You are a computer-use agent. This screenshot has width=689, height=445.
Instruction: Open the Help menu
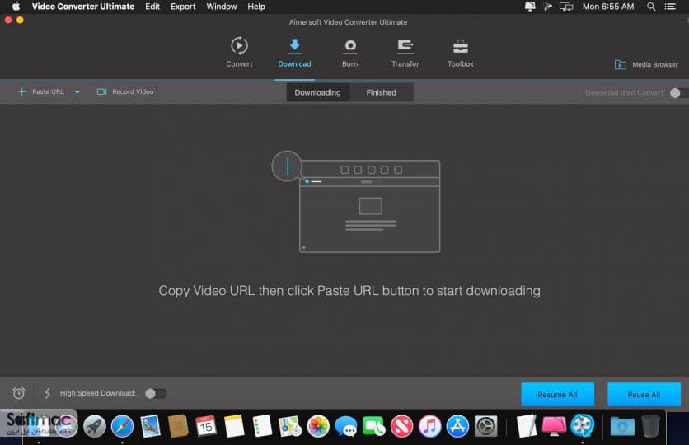pyautogui.click(x=256, y=7)
